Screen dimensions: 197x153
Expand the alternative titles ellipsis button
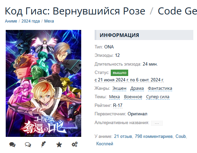tap(157, 123)
